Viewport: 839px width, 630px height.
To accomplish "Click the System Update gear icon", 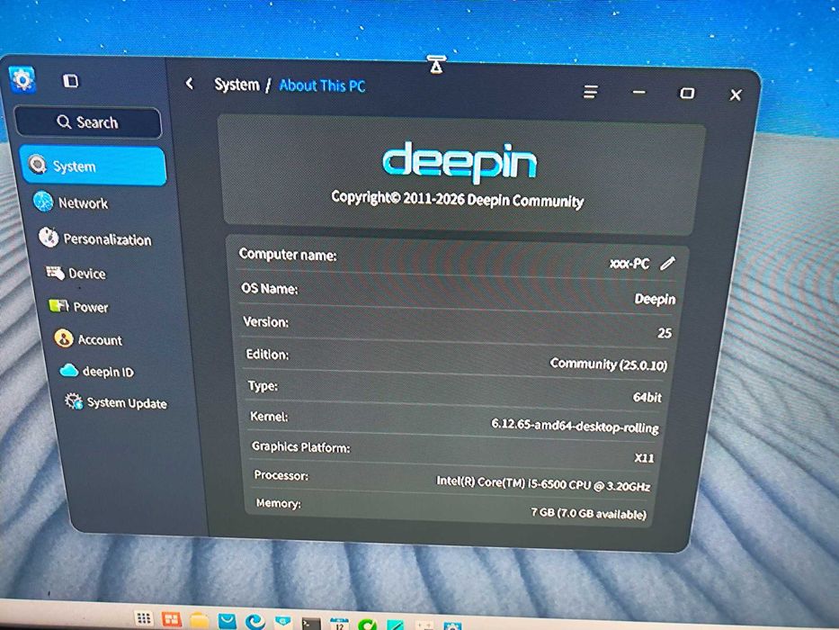I will tap(74, 400).
